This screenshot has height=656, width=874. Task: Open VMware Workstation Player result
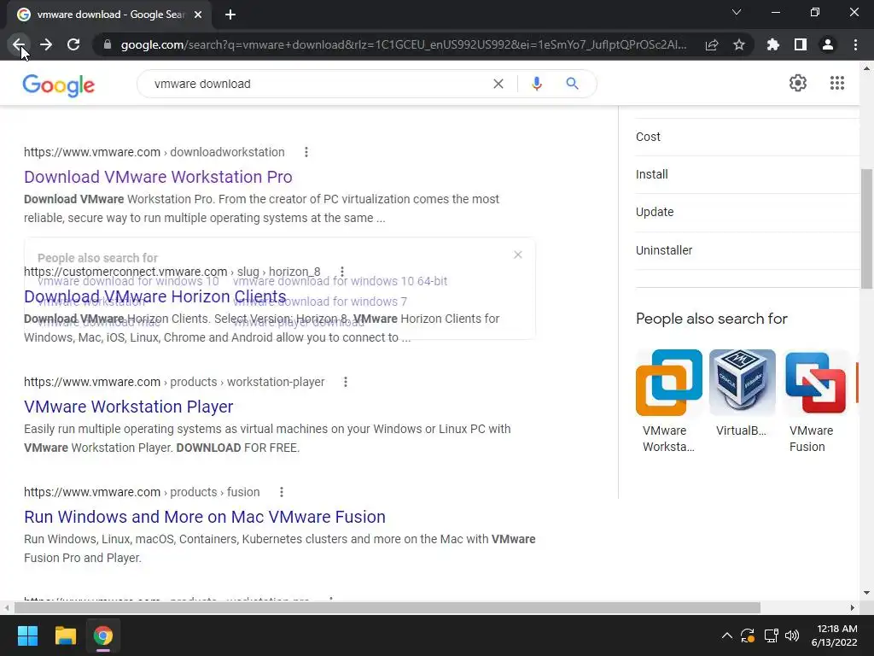point(128,407)
